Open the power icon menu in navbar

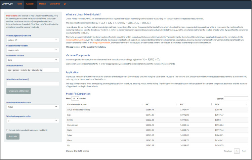pyautogui.click(x=65, y=4)
